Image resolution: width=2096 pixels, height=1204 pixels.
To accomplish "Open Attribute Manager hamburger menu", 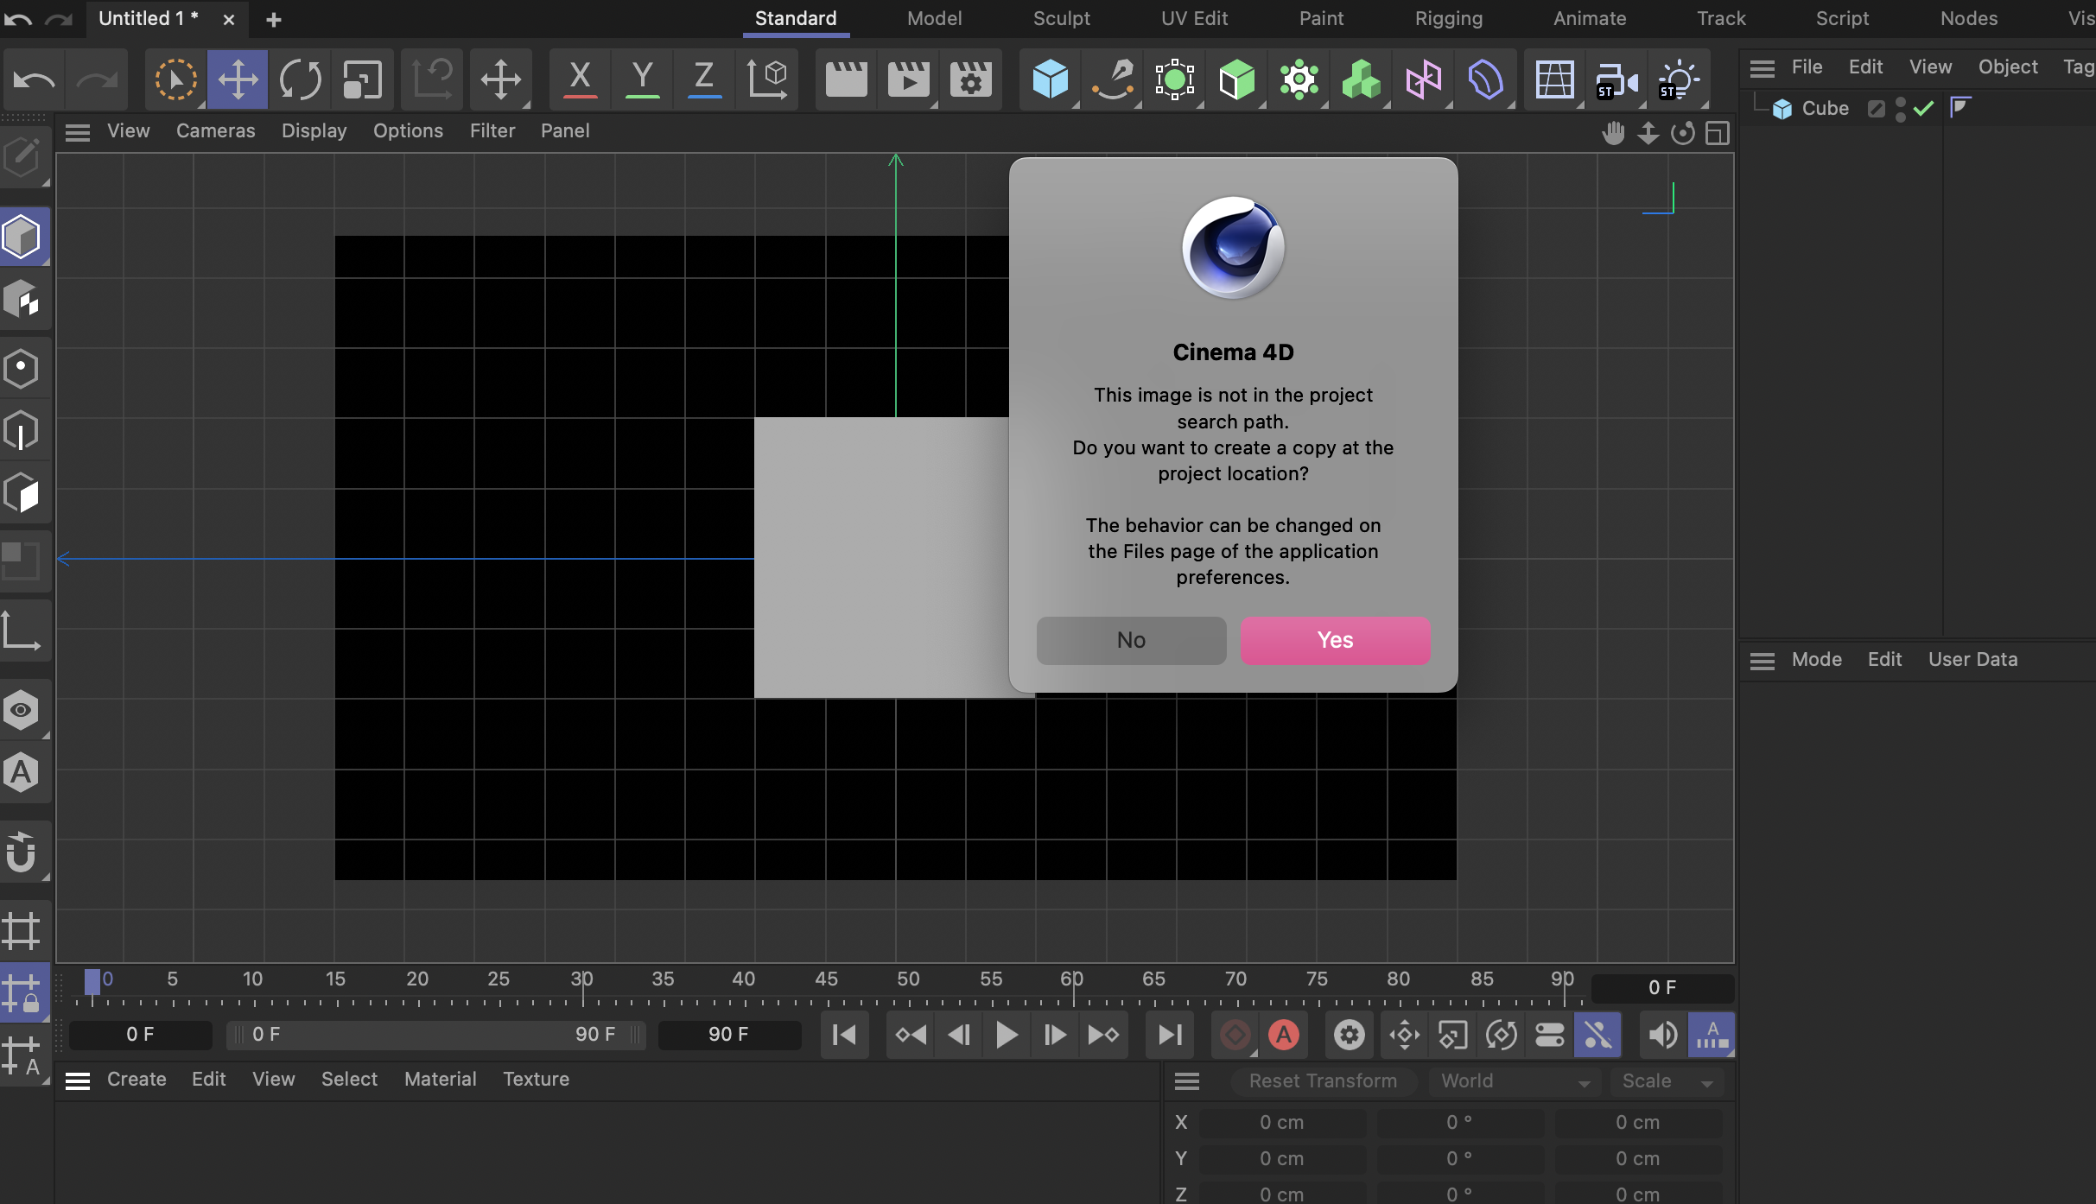I will [x=1762, y=661].
